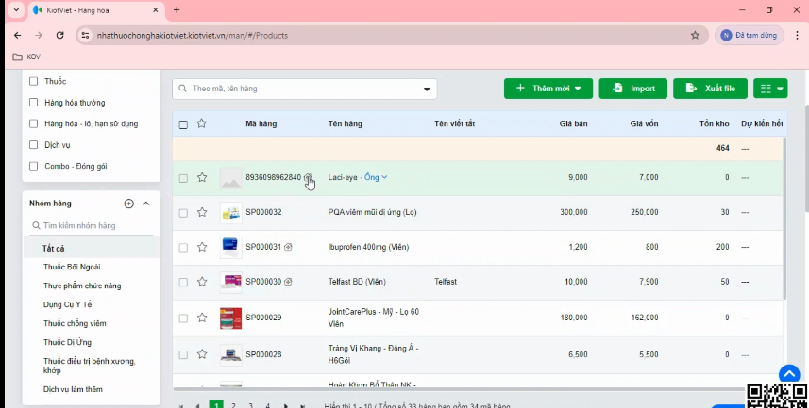Select the Thuốc chống viêm group

click(75, 323)
